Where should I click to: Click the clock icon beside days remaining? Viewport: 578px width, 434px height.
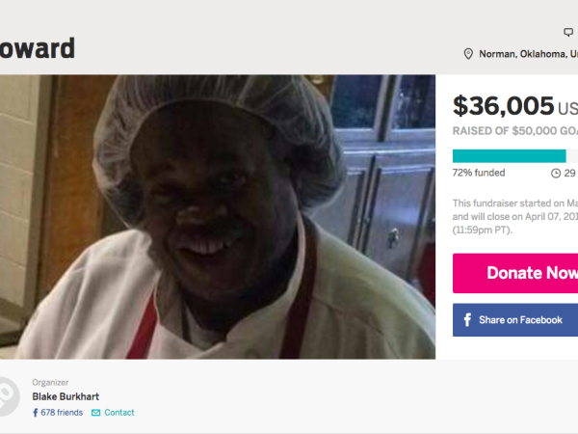(556, 173)
